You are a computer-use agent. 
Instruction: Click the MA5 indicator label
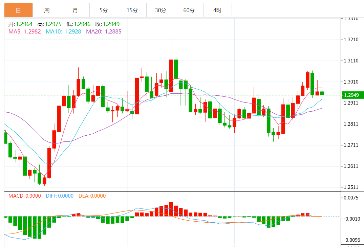(25, 31)
